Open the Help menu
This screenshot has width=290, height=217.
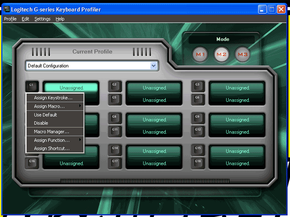click(x=60, y=19)
